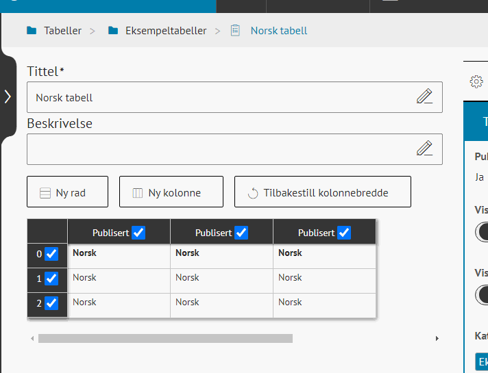Toggle the row 1 checkbox
488x373 pixels.
pyautogui.click(x=51, y=279)
